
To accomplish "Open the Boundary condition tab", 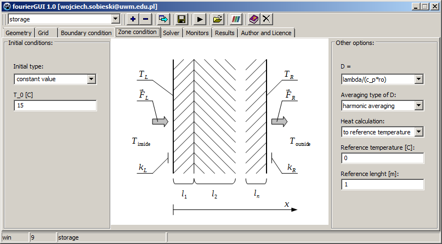I will 86,33.
